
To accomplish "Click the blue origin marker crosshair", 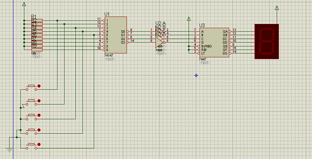I will pos(196,75).
